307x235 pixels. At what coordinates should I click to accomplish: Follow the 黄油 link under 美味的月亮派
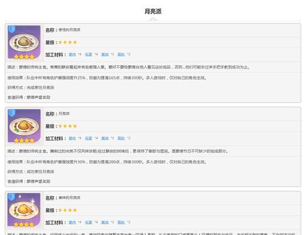coord(105,223)
